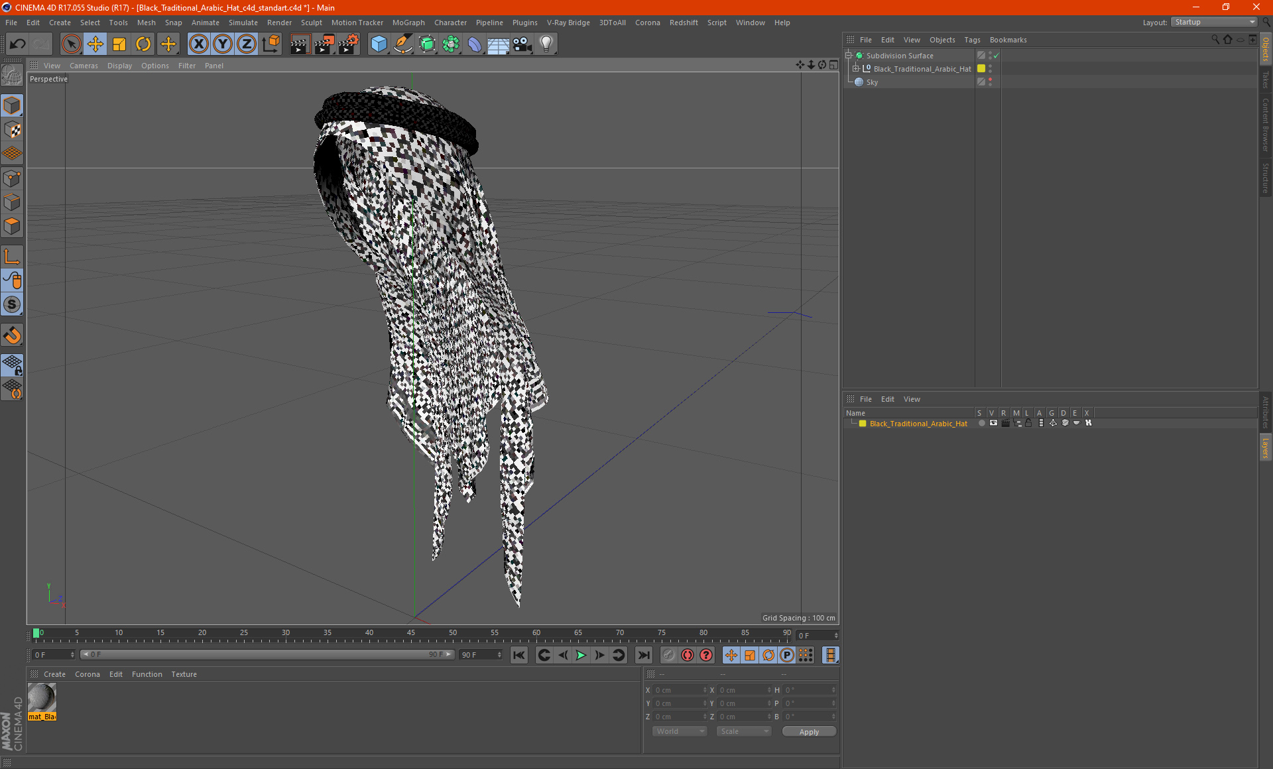Viewport: 1273px width, 769px height.
Task: Click the Record Active Objects button
Action: [x=669, y=655]
